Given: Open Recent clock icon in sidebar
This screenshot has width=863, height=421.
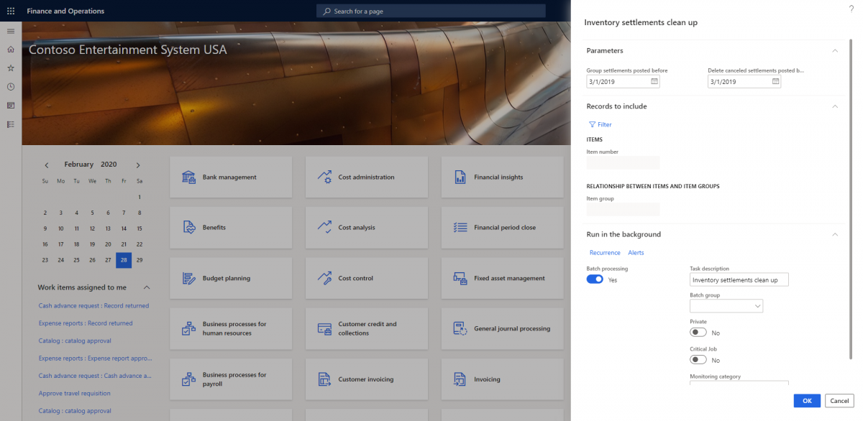Looking at the screenshot, I should (11, 87).
